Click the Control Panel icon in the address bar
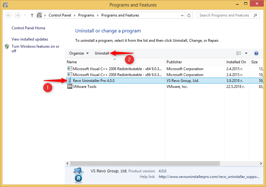The height and width of the screenshot is (187, 266). [40, 15]
